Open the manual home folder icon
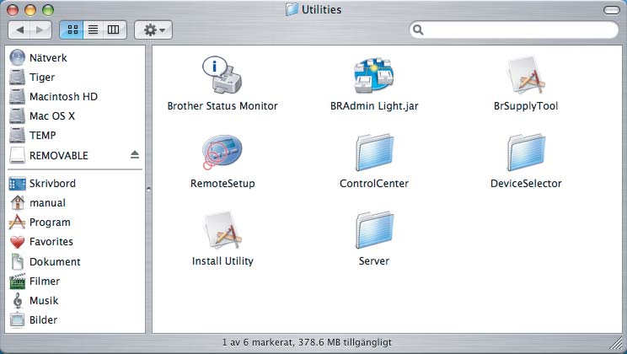Viewport: 627px width, 354px height. point(17,203)
